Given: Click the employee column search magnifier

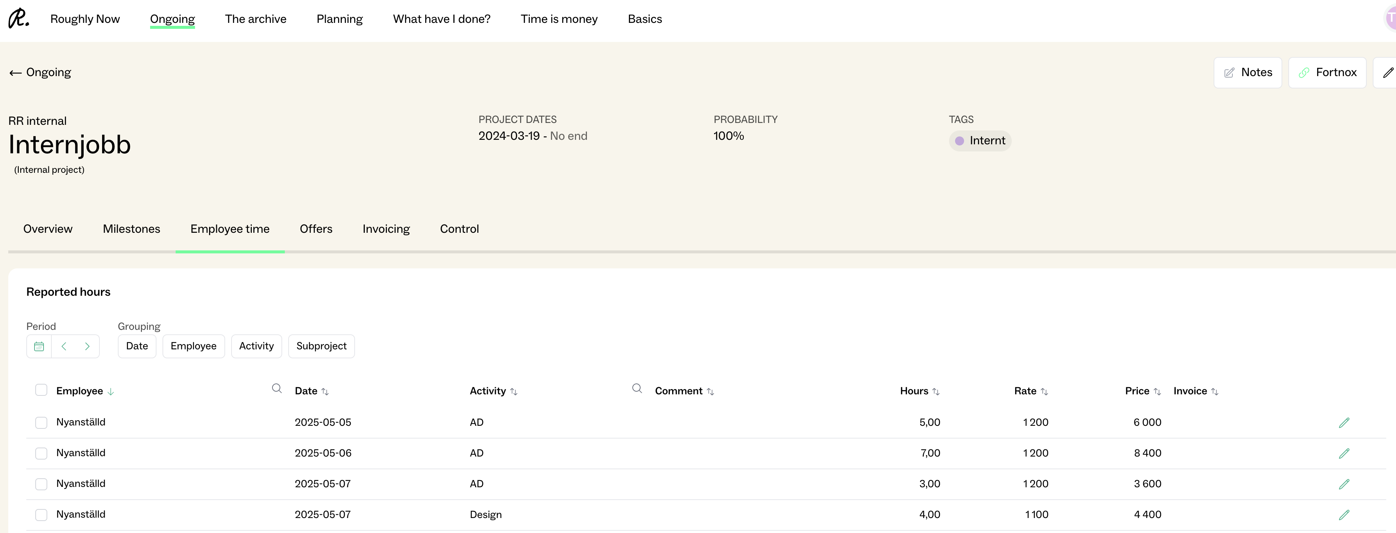Looking at the screenshot, I should click(x=276, y=389).
